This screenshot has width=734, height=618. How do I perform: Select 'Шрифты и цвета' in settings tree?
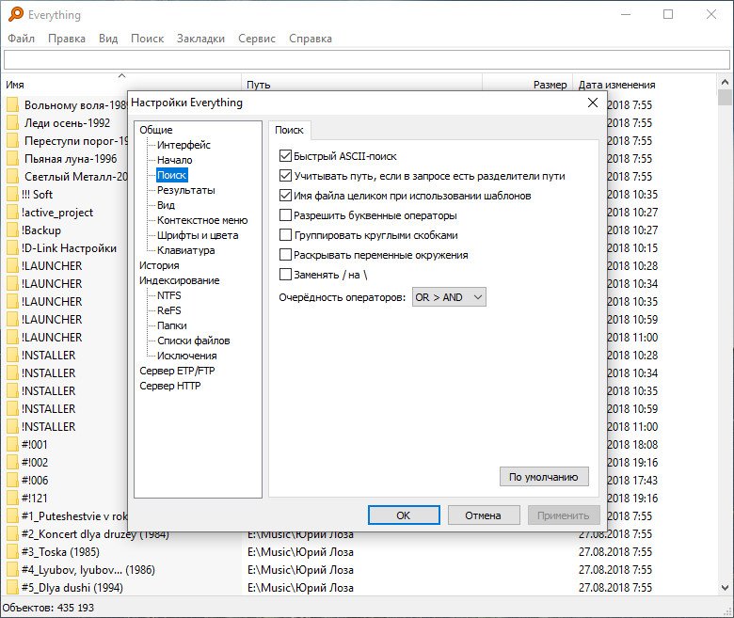(x=198, y=235)
